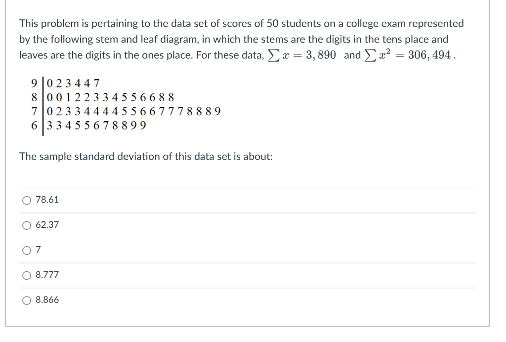The image size is (506, 342).
Task: Click the last leaf 9 in stem 7 row
Action: [218, 111]
